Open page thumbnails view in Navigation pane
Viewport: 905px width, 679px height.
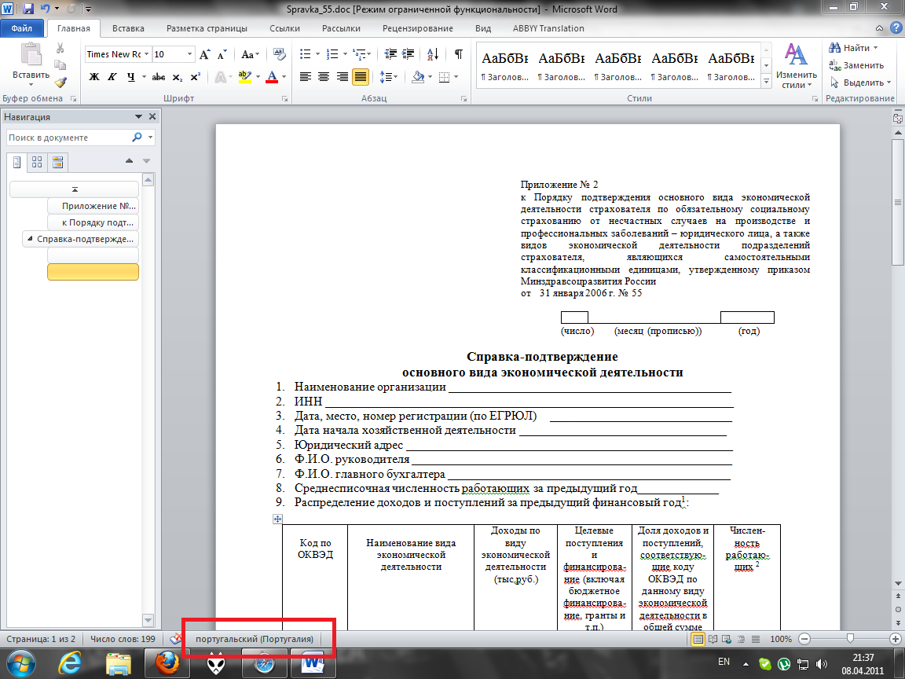(x=36, y=163)
